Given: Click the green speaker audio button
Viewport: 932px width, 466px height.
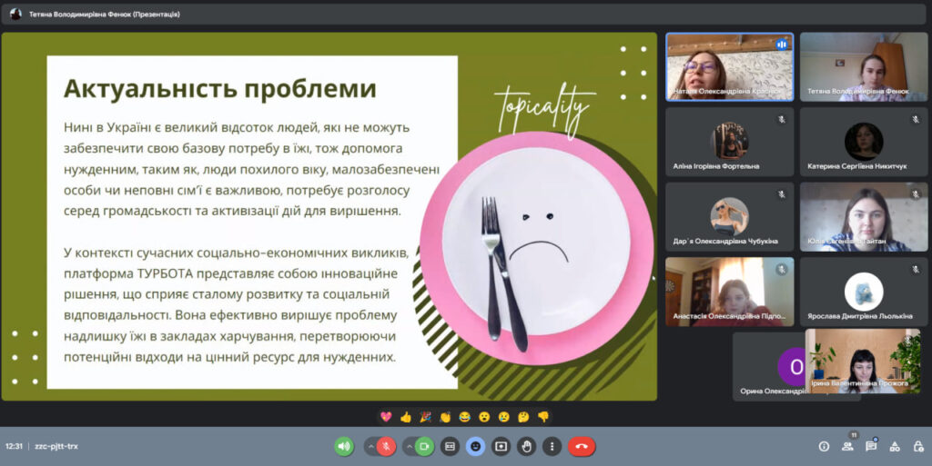Looking at the screenshot, I should point(344,446).
